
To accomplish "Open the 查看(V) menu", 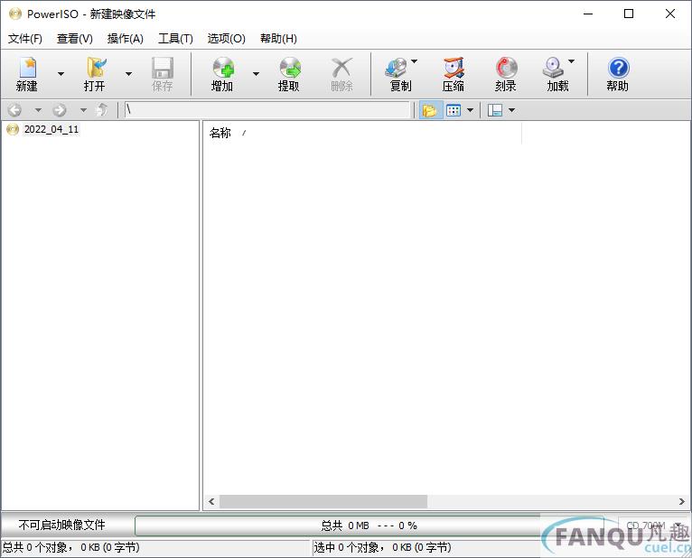I will click(75, 39).
